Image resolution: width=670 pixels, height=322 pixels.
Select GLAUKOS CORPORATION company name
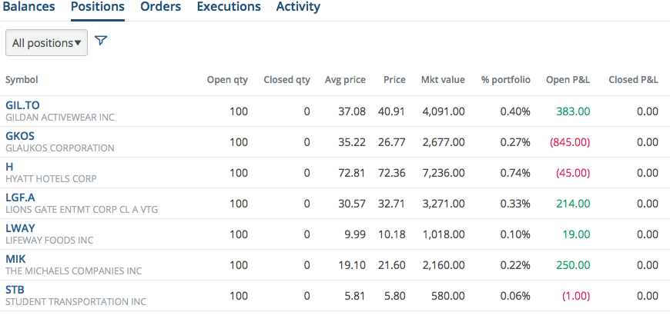tap(60, 148)
